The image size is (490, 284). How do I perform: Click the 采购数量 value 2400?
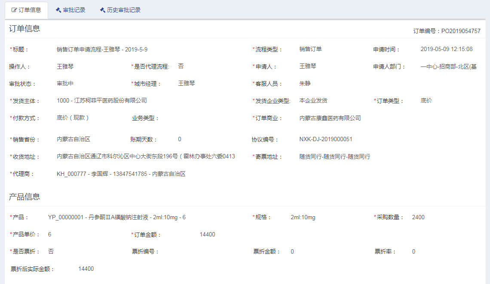click(x=418, y=217)
